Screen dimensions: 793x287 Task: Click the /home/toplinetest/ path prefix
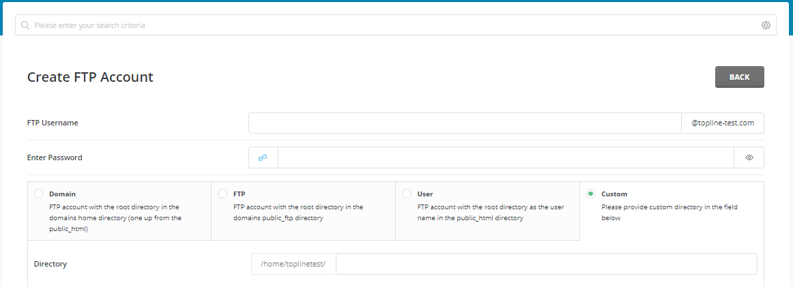293,264
